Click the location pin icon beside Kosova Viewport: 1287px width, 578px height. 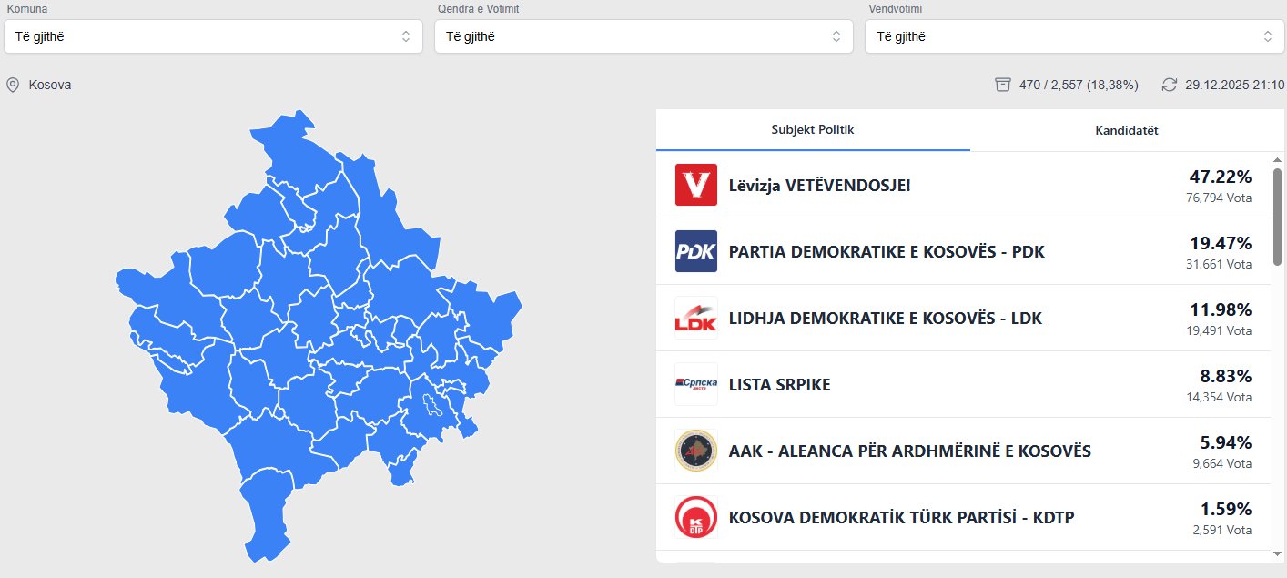click(13, 85)
